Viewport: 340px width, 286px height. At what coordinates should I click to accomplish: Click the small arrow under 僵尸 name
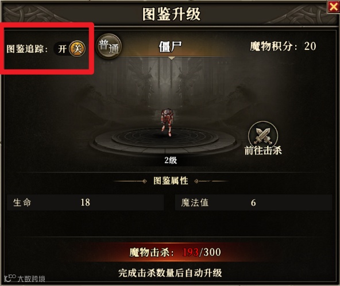pos(172,58)
